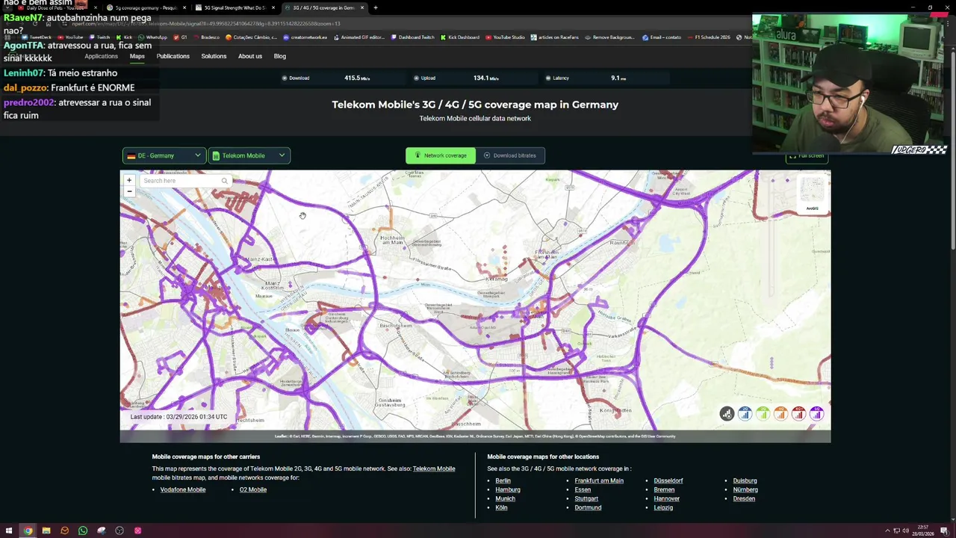Open the Publications menu

(x=173, y=56)
